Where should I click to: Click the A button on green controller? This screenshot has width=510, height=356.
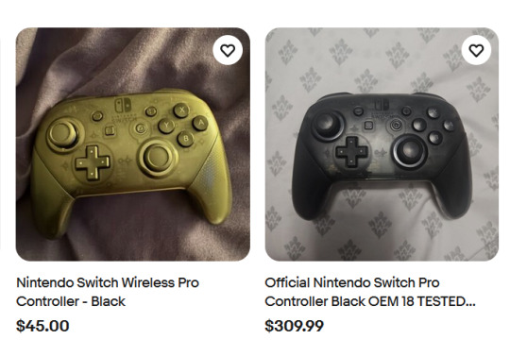(200, 123)
